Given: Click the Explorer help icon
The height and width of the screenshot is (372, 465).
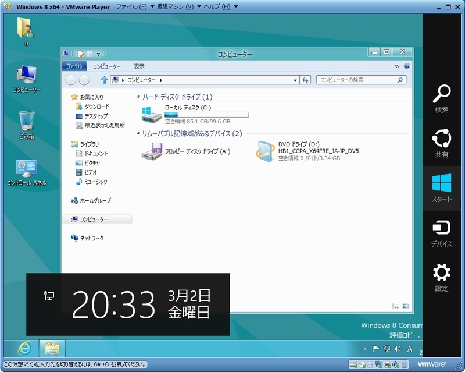Looking at the screenshot, I should (x=406, y=66).
